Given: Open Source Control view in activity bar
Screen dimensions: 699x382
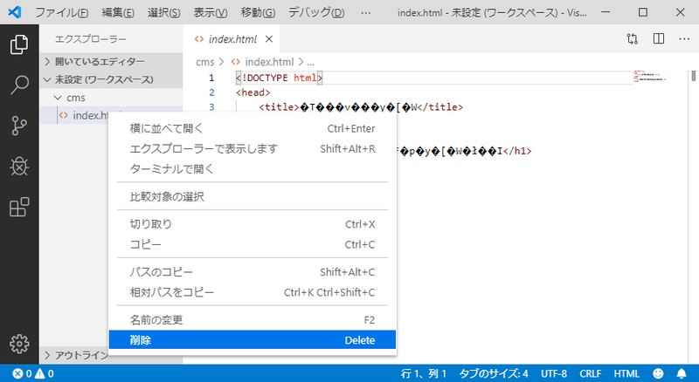Looking at the screenshot, I should 19,126.
